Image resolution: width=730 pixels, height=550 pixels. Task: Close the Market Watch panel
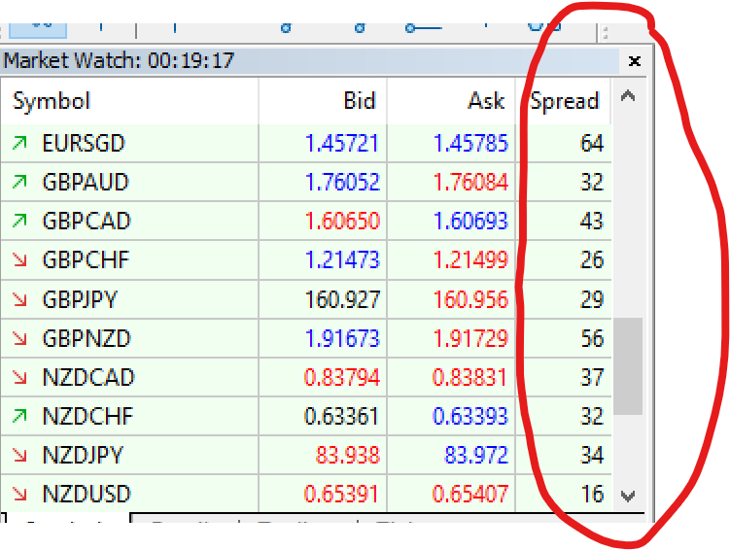click(x=634, y=61)
